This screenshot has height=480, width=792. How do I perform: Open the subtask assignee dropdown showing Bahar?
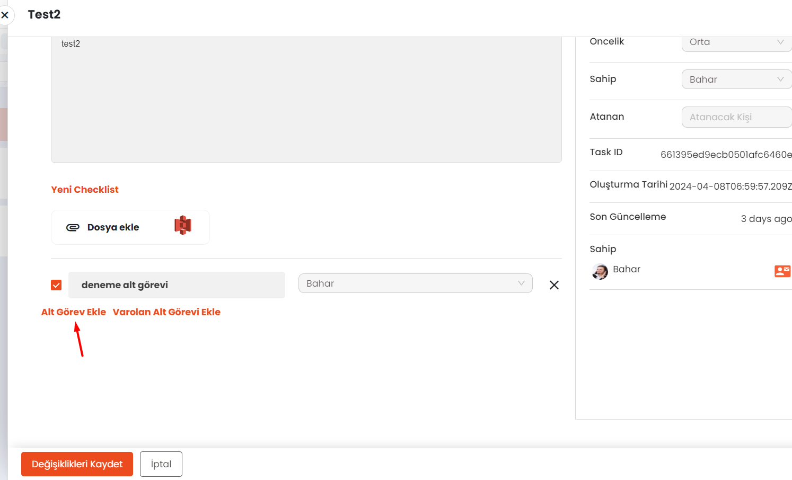click(x=416, y=283)
